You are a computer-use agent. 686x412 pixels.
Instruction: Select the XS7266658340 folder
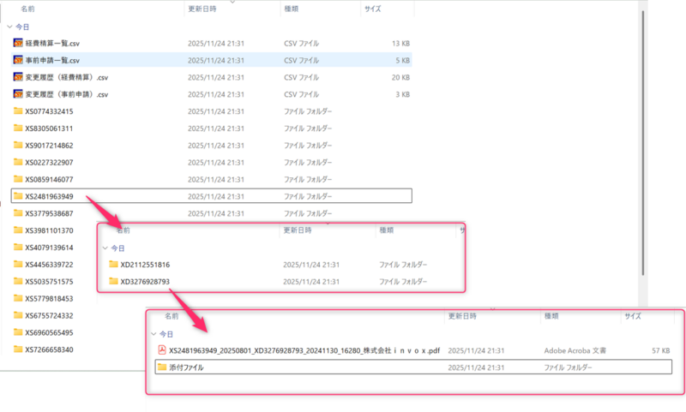[x=49, y=349]
